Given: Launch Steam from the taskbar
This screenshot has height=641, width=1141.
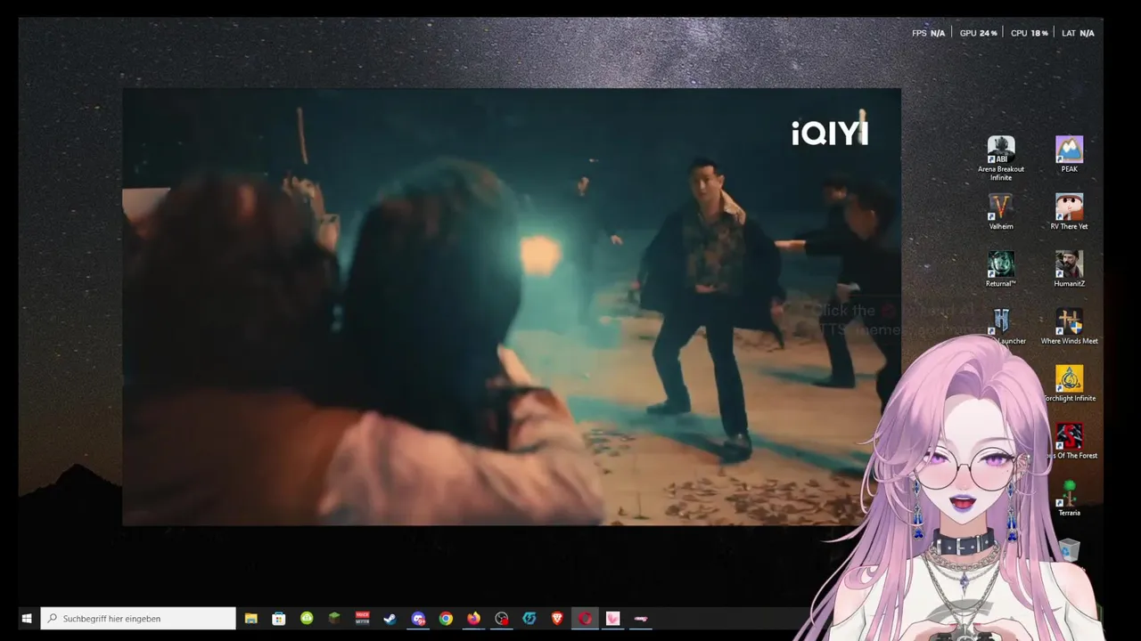Looking at the screenshot, I should pyautogui.click(x=390, y=619).
